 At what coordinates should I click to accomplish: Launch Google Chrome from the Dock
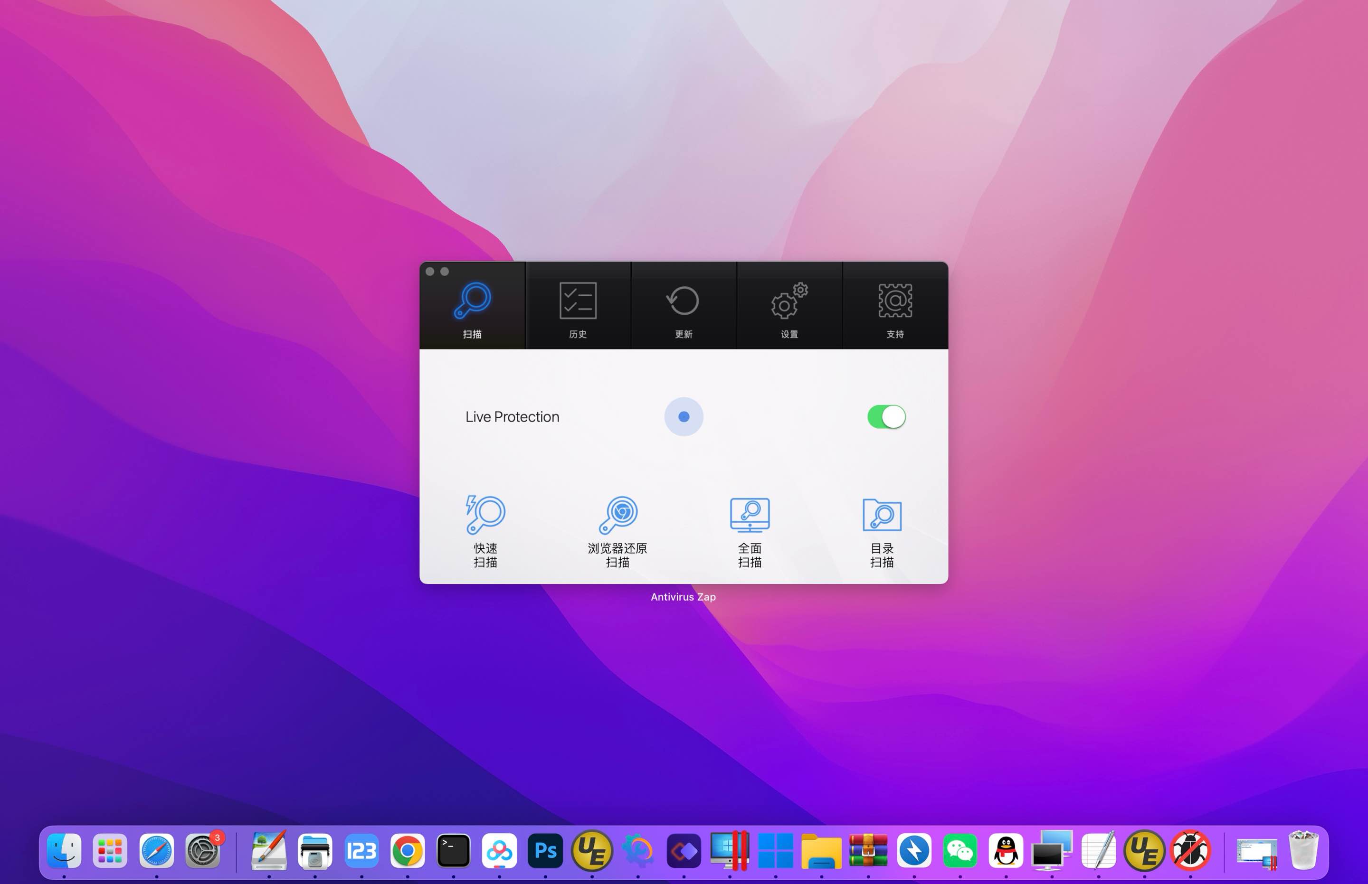[407, 850]
